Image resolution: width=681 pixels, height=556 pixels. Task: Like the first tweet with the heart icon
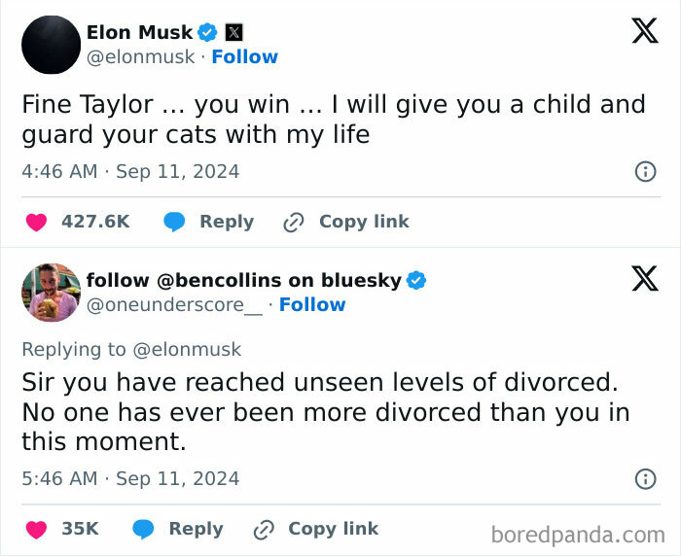(x=36, y=223)
